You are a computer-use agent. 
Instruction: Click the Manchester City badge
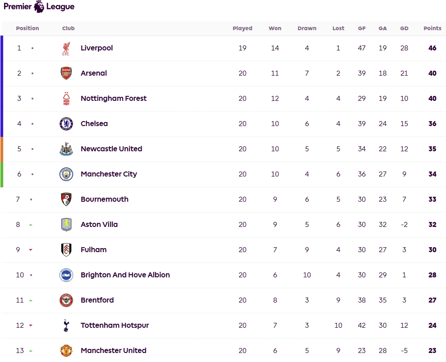(x=66, y=174)
